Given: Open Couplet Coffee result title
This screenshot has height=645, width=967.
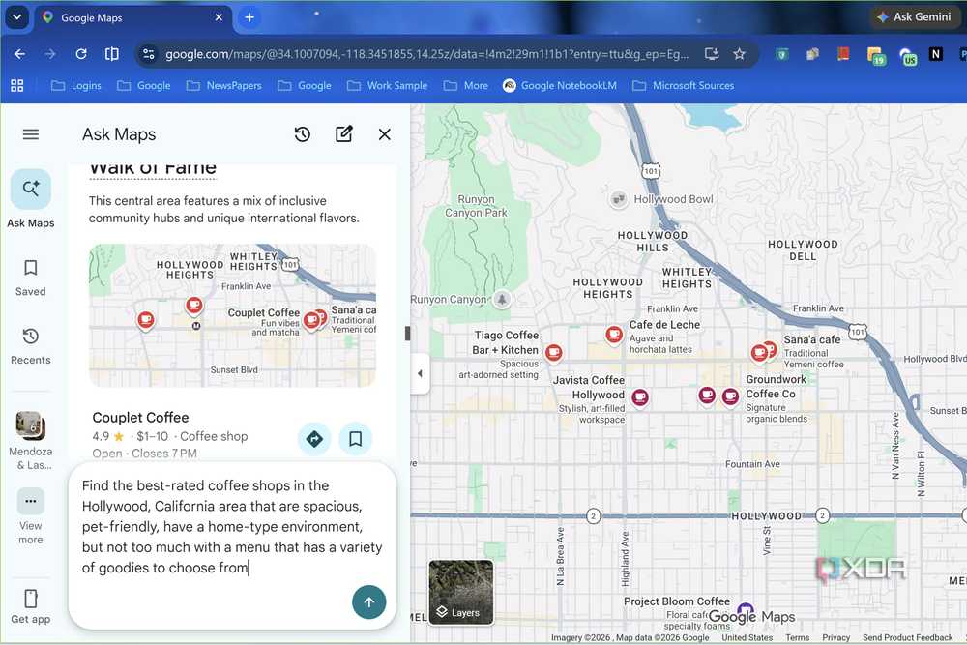Looking at the screenshot, I should point(140,418).
